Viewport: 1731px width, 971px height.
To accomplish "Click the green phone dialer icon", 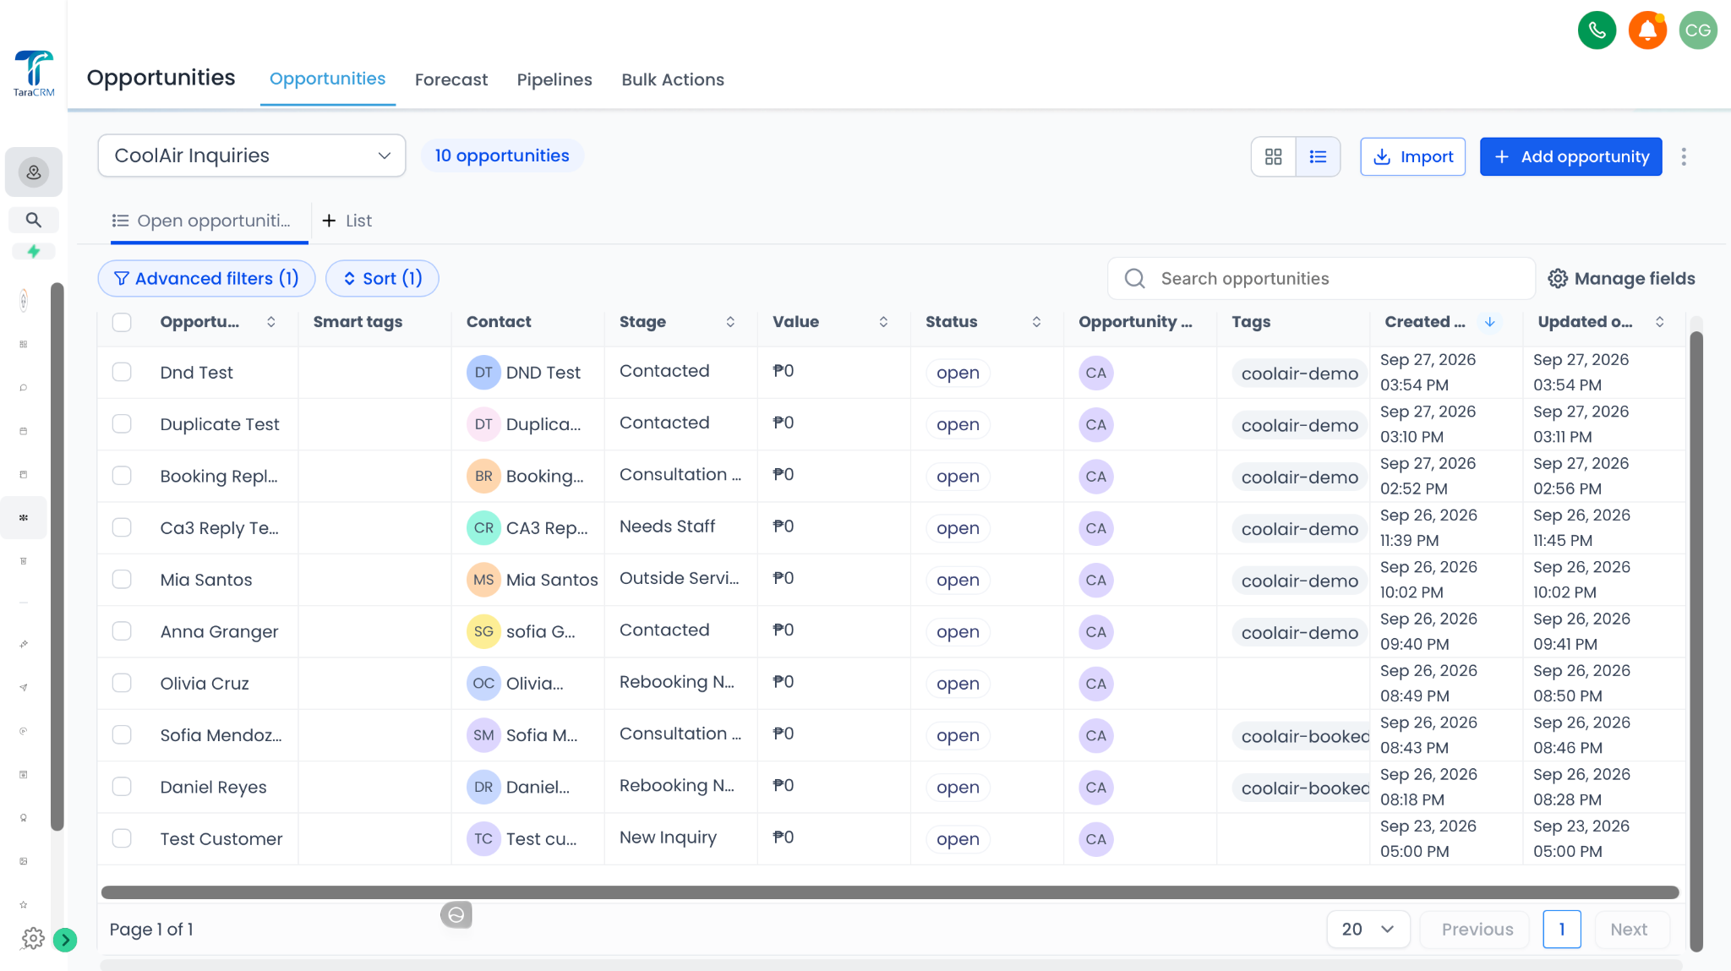I will pyautogui.click(x=1597, y=30).
